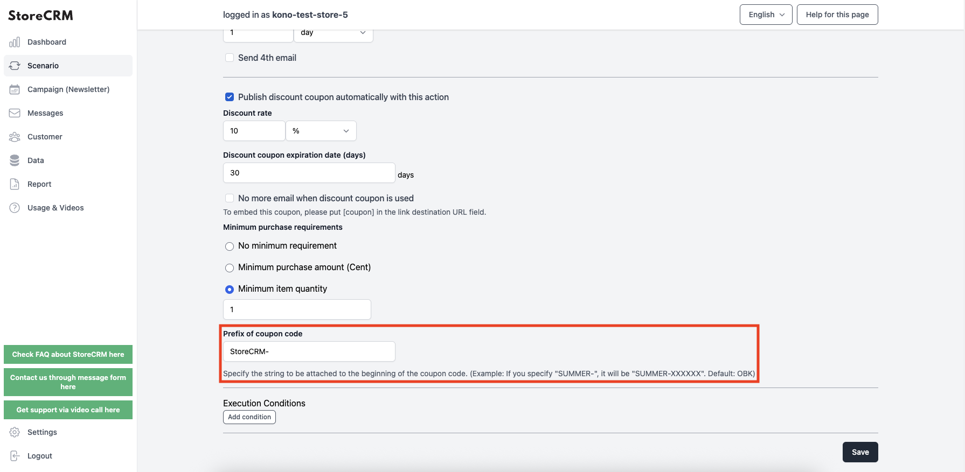
Task: Open the Report section
Action: tap(68, 184)
